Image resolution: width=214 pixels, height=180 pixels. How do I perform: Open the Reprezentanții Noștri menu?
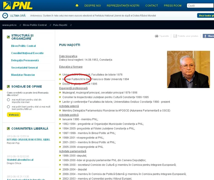coord(123,6)
